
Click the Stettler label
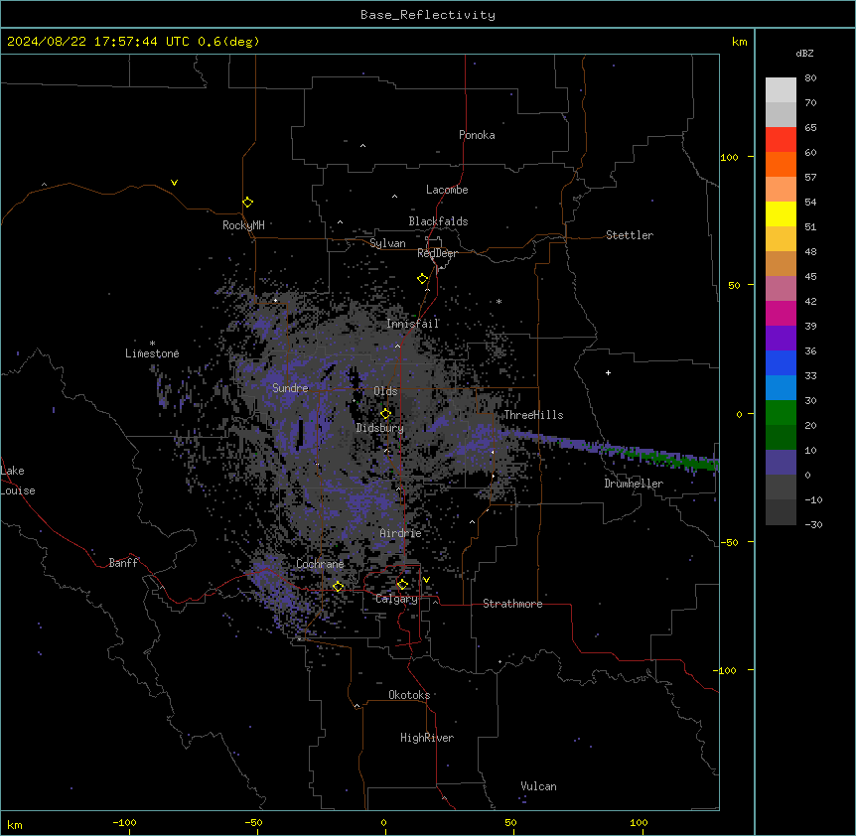pos(630,235)
